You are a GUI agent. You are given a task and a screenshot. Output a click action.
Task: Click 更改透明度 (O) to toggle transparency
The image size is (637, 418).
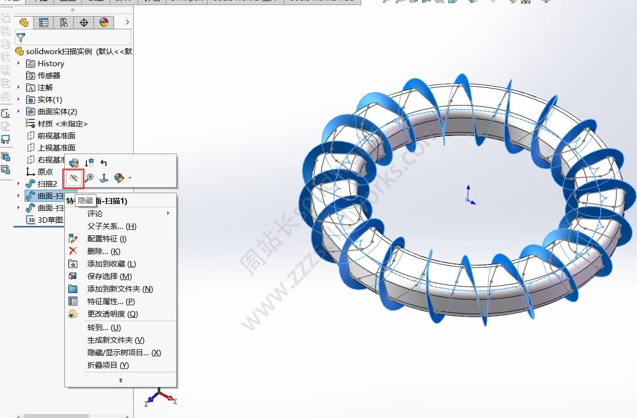(112, 314)
